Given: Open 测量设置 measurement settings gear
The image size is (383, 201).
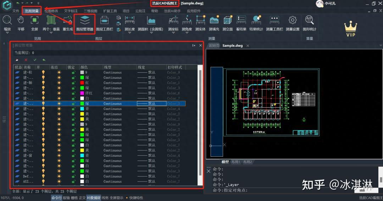Looking at the screenshot, I should point(293,20).
